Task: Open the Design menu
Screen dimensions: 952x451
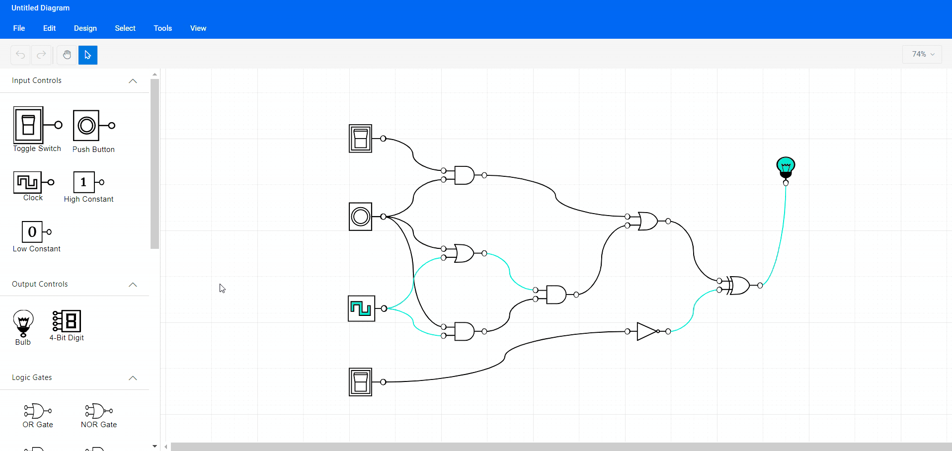Action: [85, 28]
